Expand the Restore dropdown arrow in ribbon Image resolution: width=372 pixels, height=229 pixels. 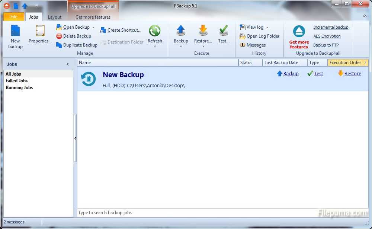203,46
